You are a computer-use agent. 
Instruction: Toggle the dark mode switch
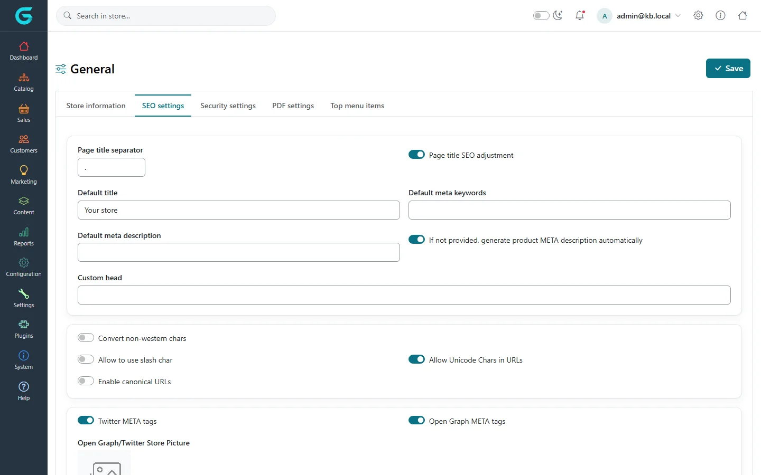coord(541,15)
